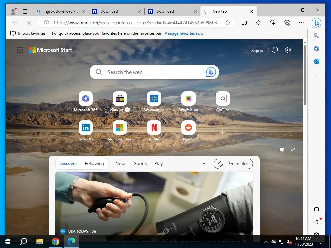Toggle sidebar visibility icon
The image size is (331, 248).
[316, 209]
